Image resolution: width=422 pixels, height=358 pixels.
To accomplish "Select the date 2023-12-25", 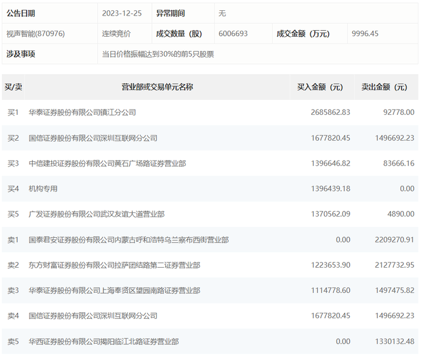I will pos(122,13).
